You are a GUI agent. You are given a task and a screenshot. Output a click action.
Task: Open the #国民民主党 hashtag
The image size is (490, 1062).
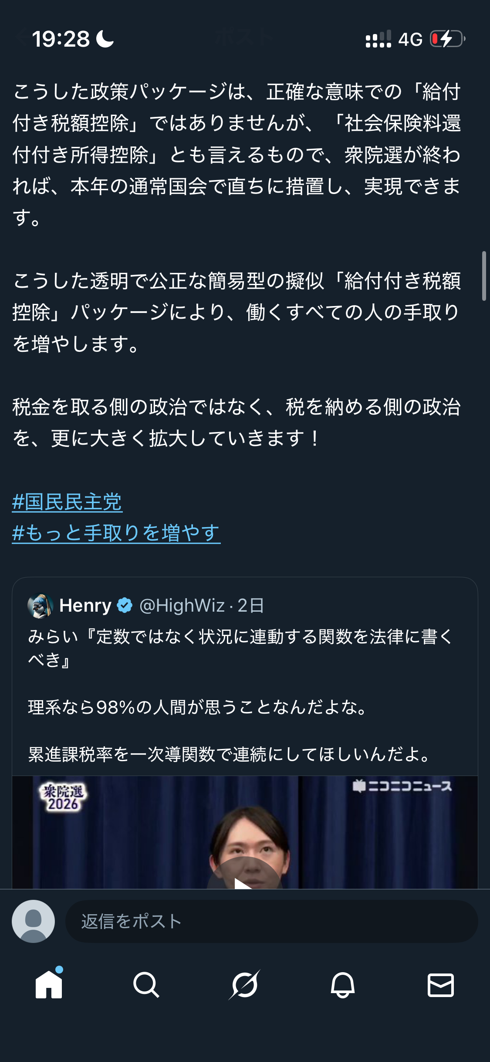point(67,502)
